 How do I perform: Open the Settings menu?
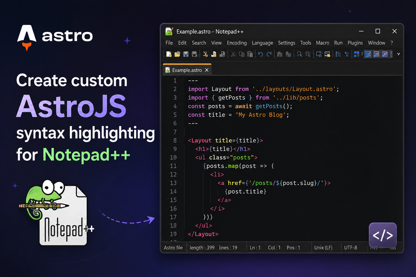click(x=287, y=43)
